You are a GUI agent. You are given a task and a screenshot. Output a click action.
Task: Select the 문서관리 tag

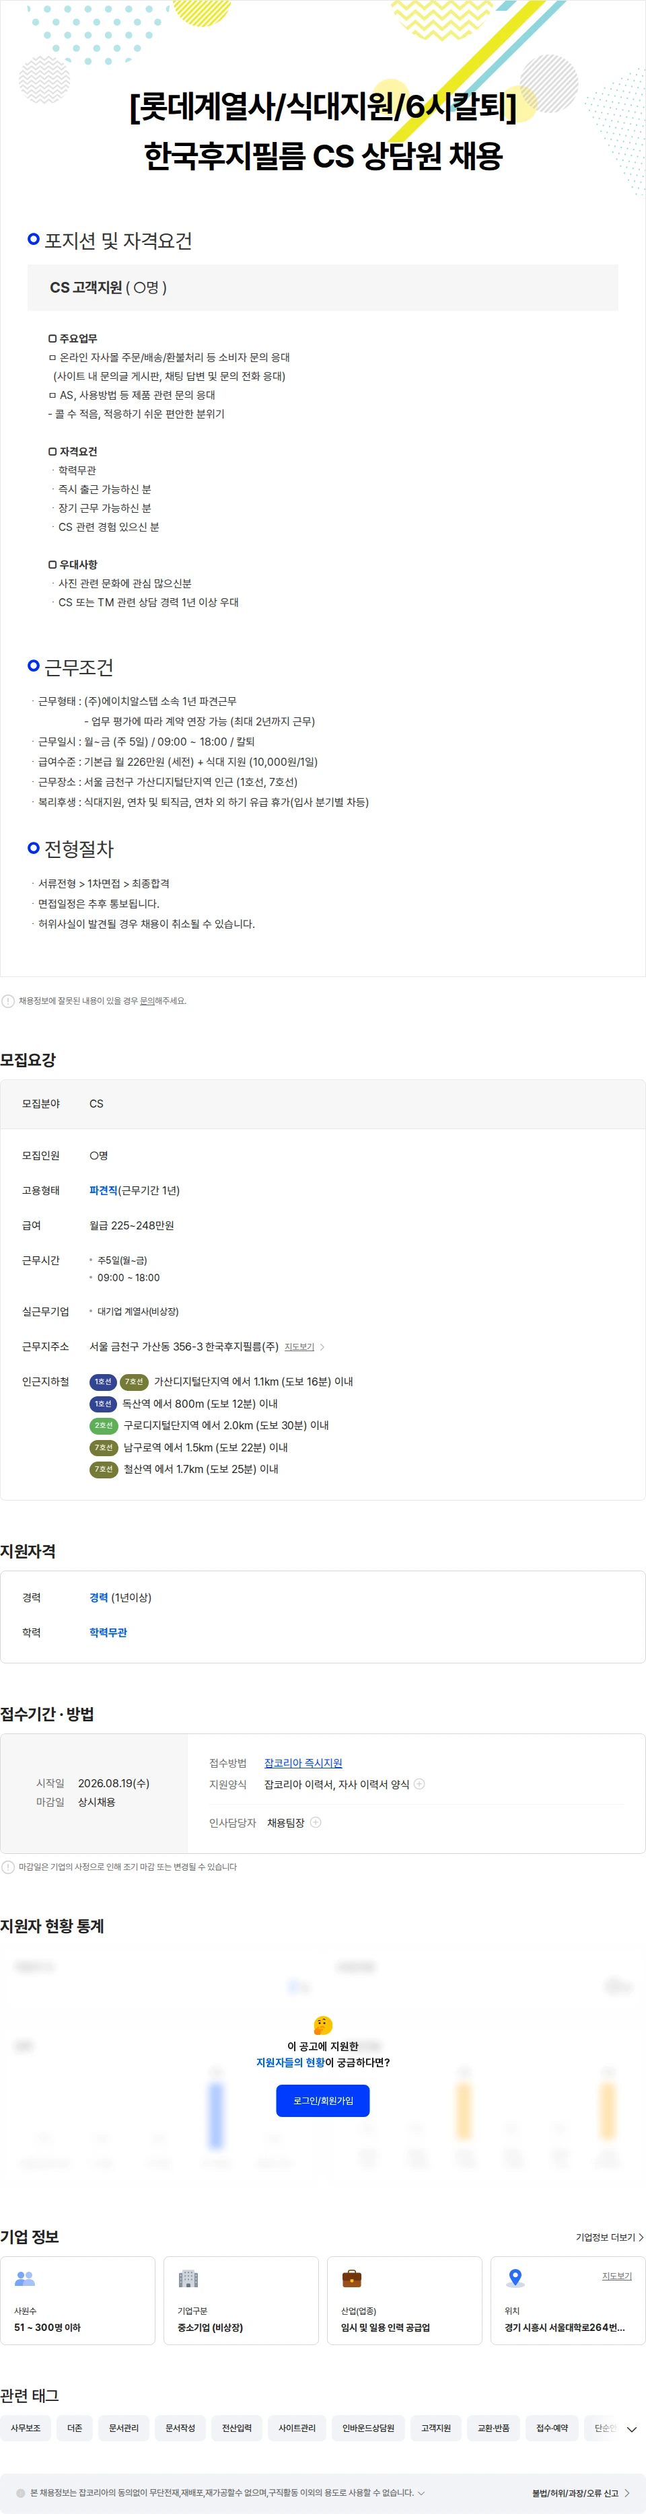(x=124, y=2428)
